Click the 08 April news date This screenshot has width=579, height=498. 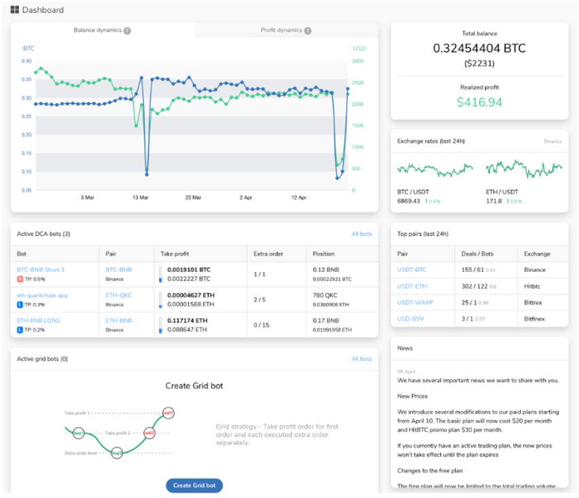406,372
